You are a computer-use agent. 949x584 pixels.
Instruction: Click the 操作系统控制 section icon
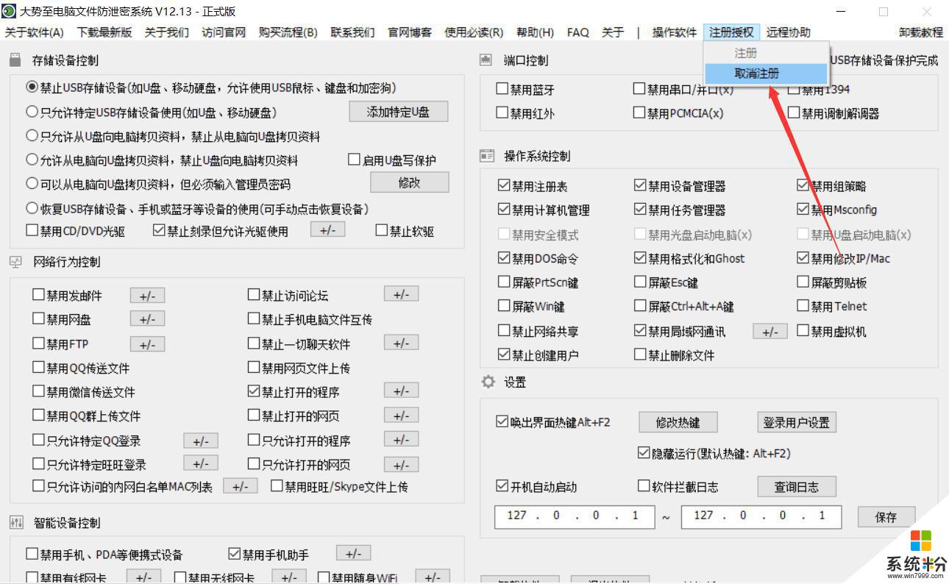tap(486, 156)
